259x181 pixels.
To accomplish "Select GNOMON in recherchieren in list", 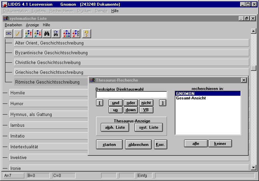I will pyautogui.click(x=208, y=93).
